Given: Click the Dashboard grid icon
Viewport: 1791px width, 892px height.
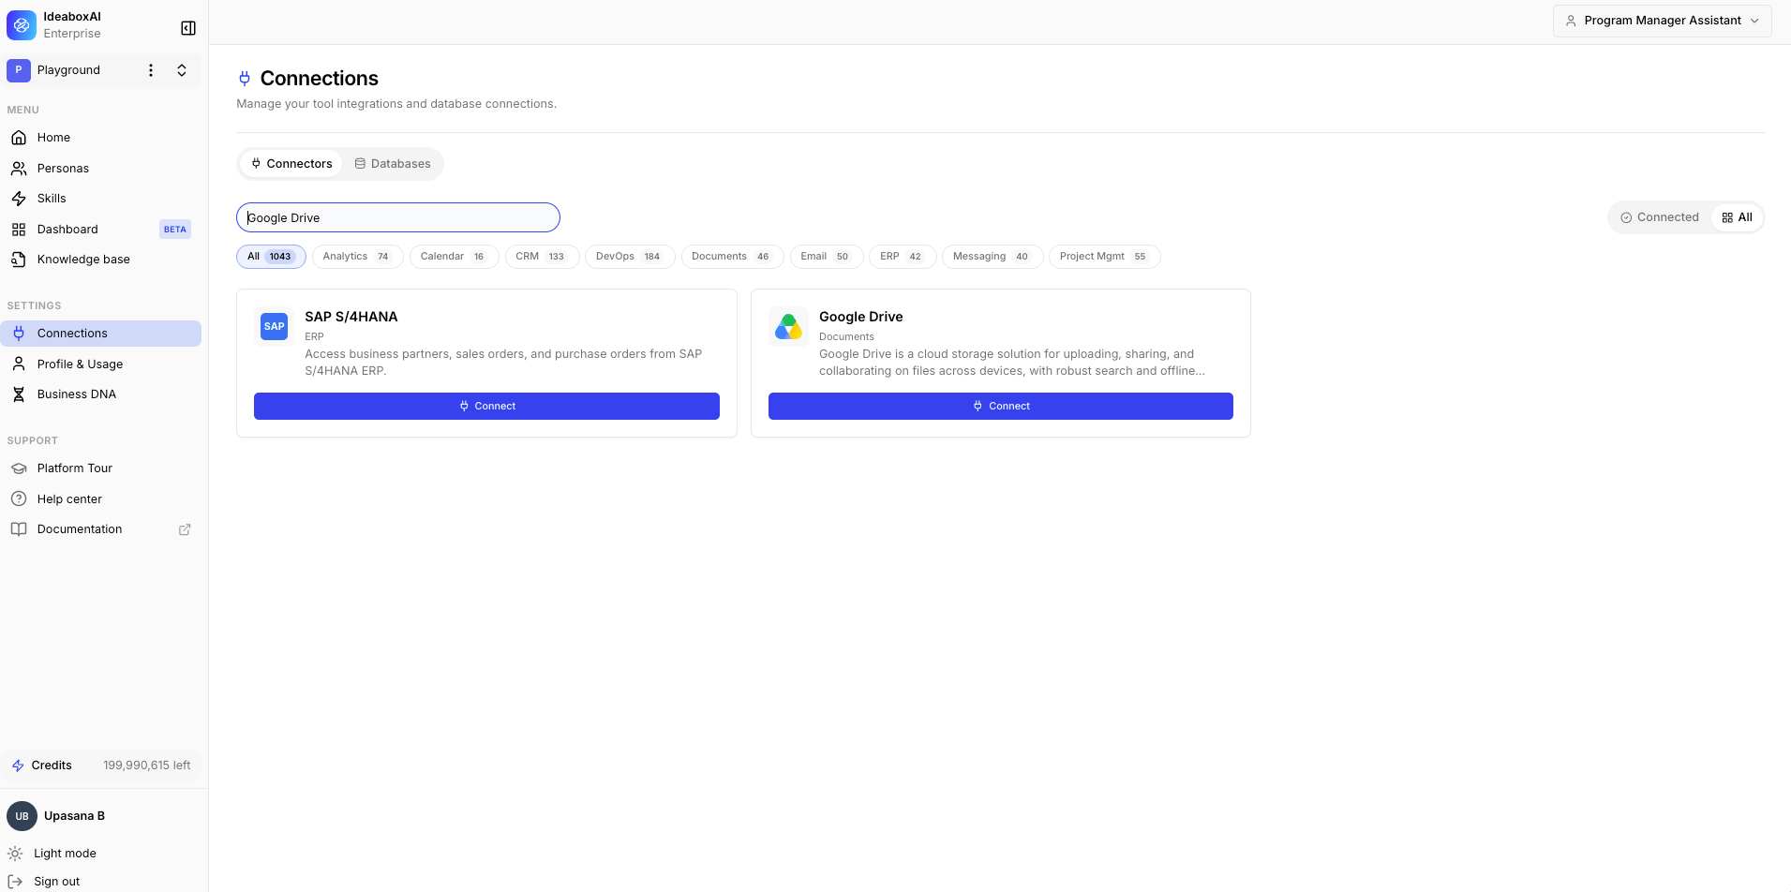Looking at the screenshot, I should tap(19, 230).
